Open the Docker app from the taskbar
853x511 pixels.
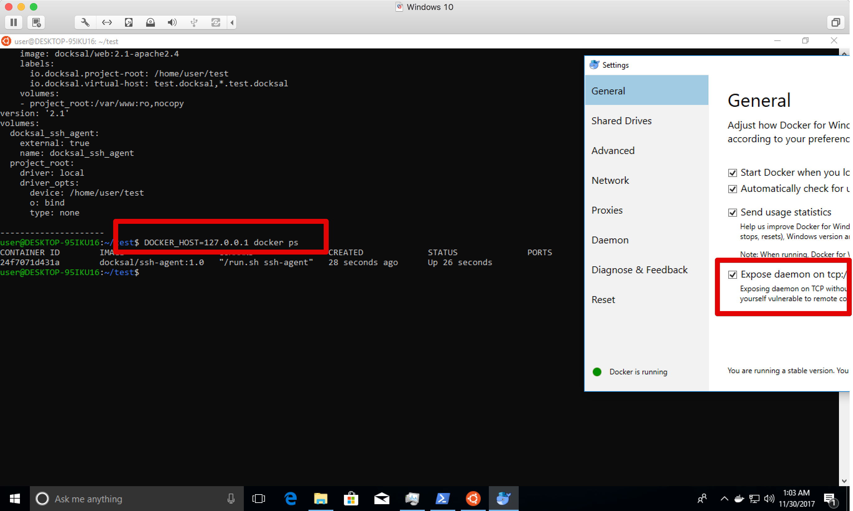point(503,499)
